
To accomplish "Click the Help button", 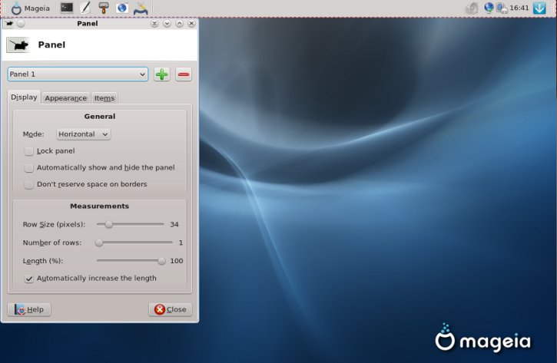I will click(29, 309).
